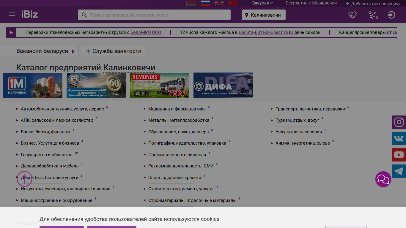The height and width of the screenshot is (228, 406).
Task: Open the Калинковичи city selector
Action: coord(264,15)
